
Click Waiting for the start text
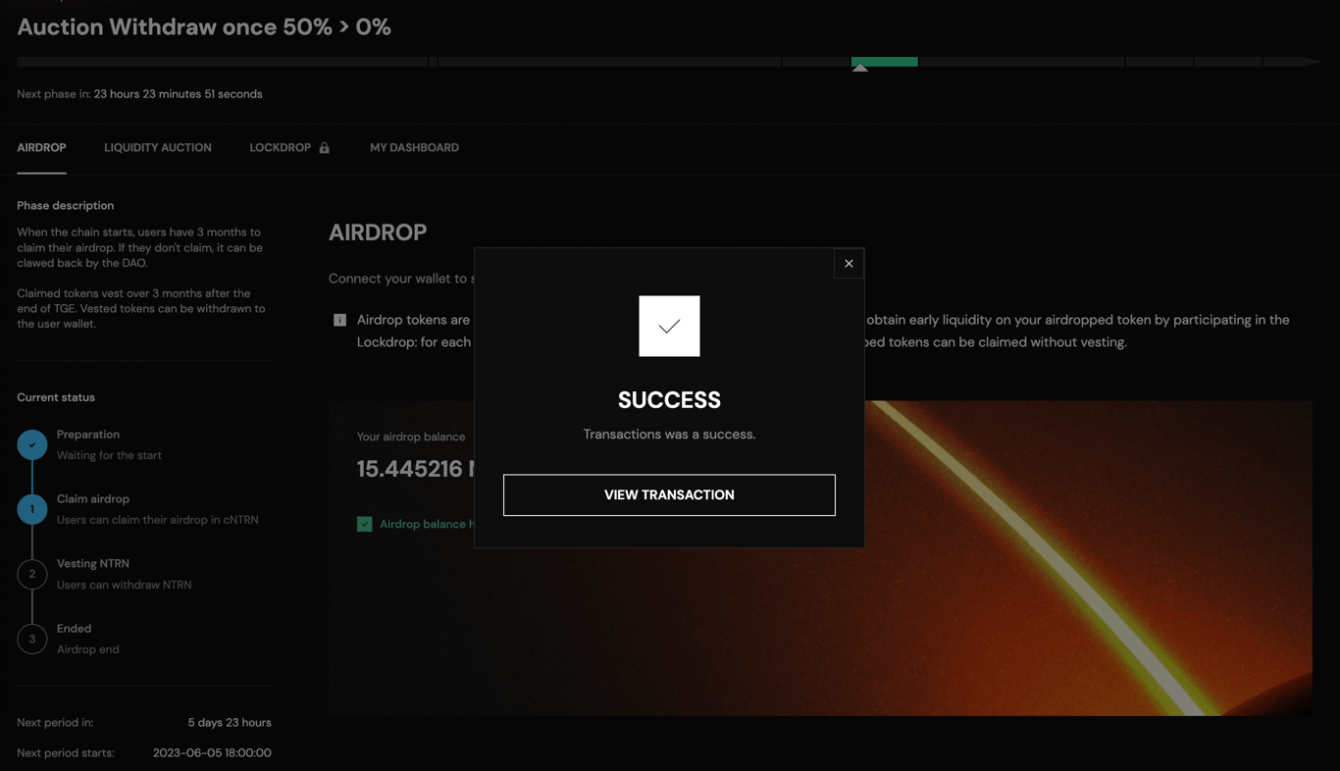click(x=109, y=455)
